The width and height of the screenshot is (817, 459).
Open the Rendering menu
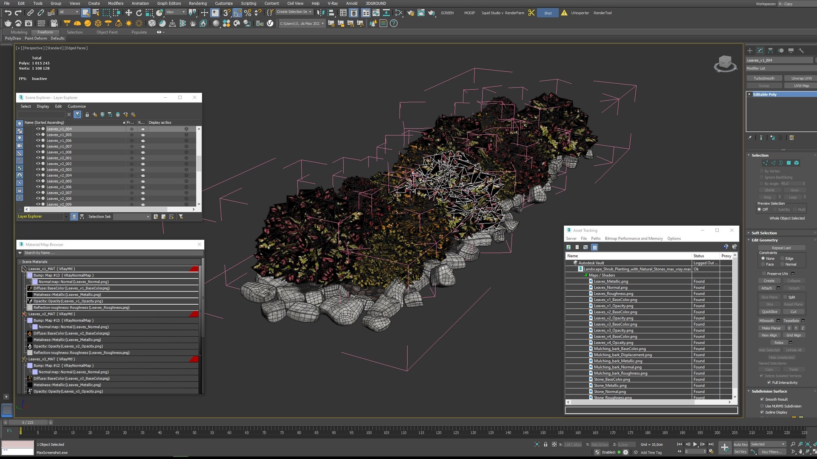point(197,3)
